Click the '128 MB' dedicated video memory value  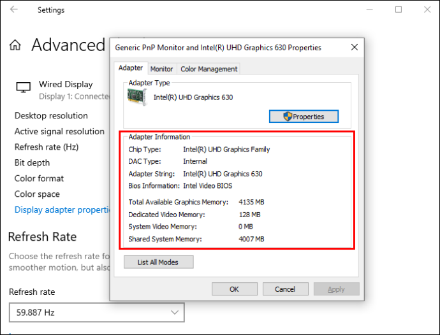250,215
